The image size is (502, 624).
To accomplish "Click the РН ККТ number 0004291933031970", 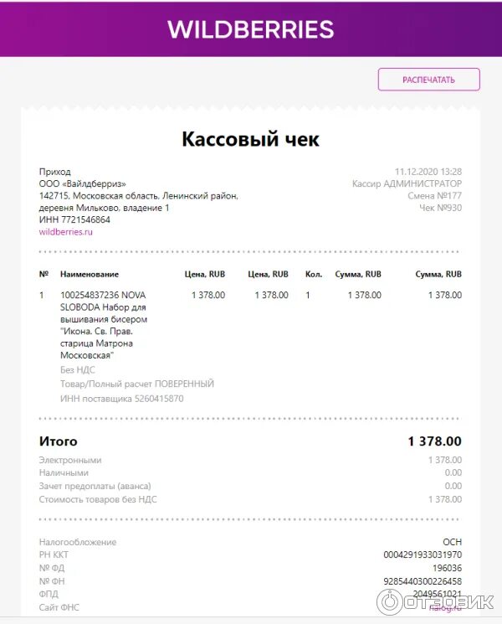I will point(423,554).
